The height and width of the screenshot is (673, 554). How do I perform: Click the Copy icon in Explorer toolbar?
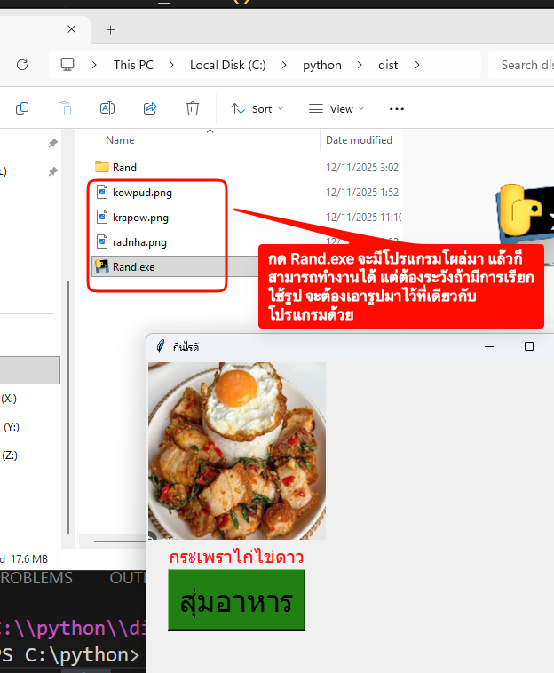22,108
